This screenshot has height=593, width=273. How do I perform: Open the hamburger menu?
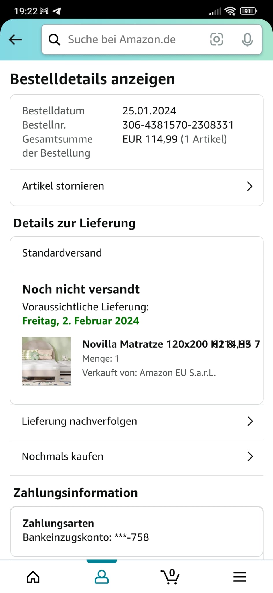(239, 577)
